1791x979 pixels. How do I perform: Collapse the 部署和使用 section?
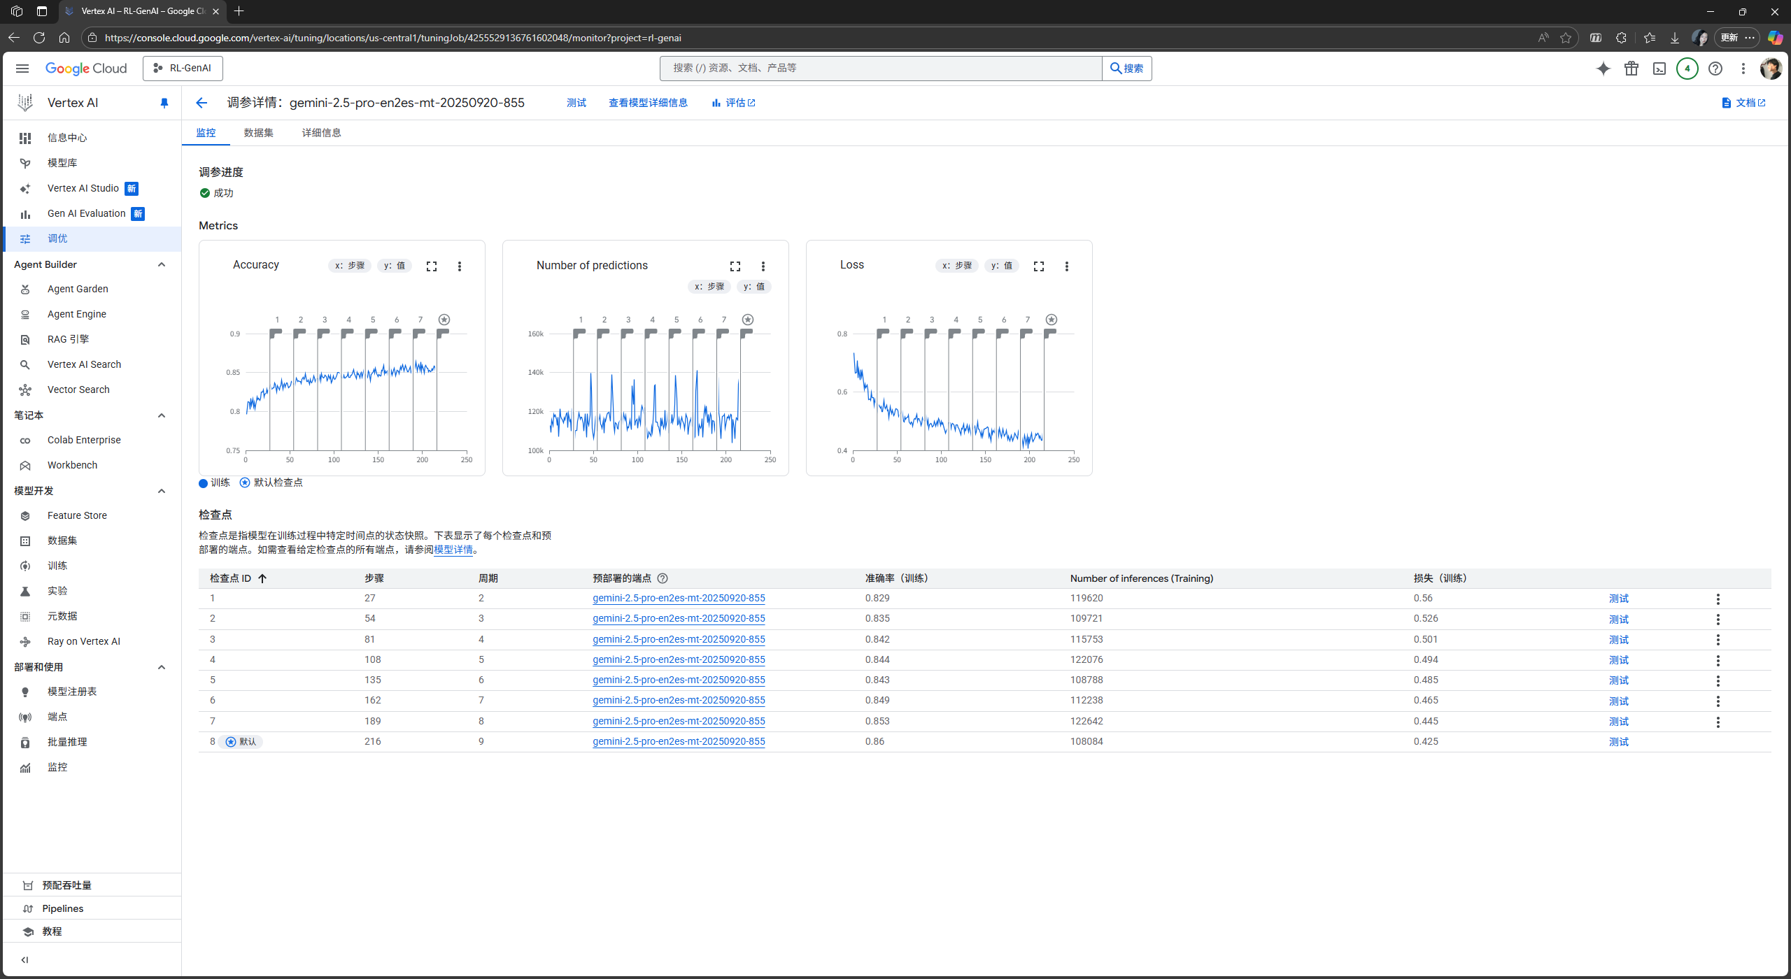pyautogui.click(x=162, y=667)
